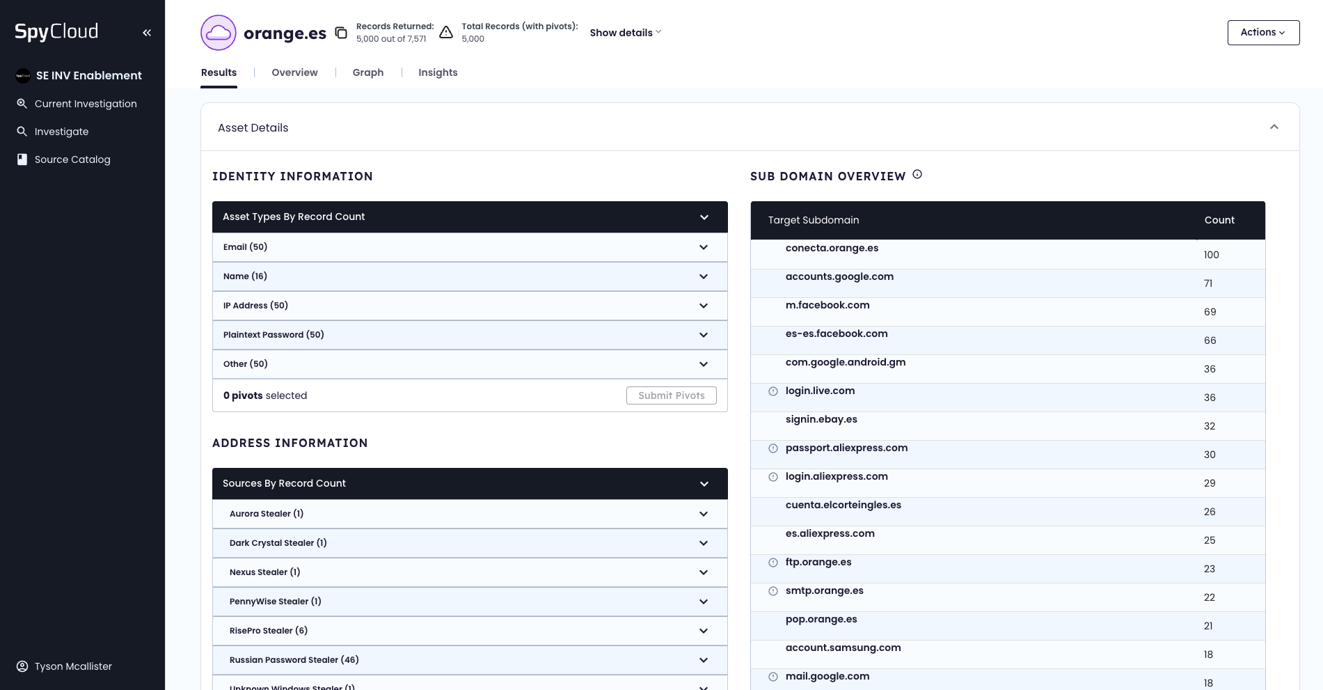Click the clock icon beside passport.aliexpress.com

click(773, 448)
